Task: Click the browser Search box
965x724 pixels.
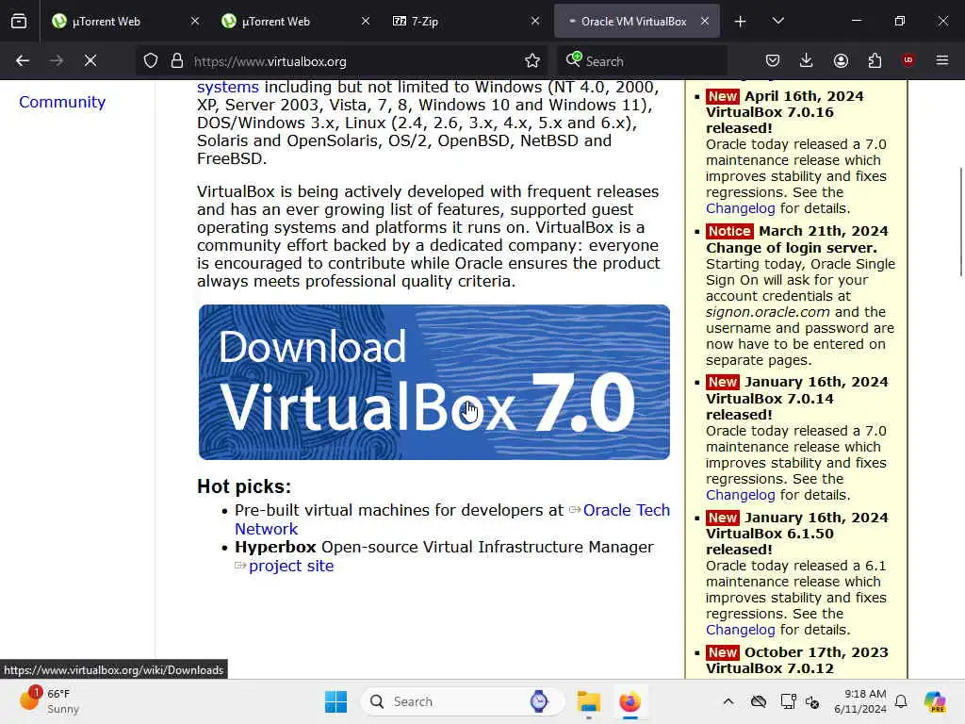Action: point(642,61)
